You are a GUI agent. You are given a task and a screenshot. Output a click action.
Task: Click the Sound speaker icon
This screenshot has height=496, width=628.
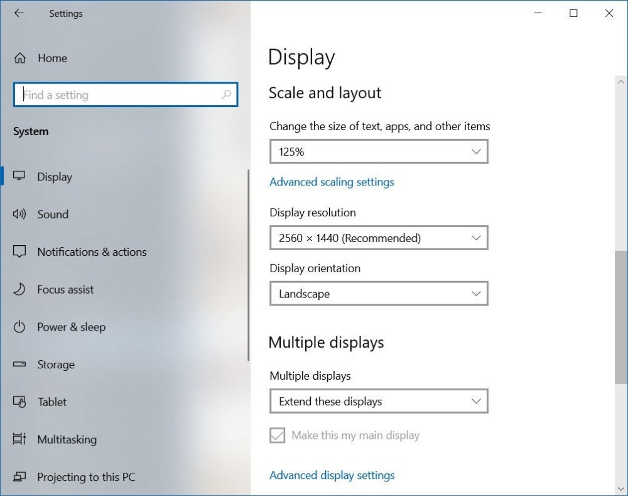(x=19, y=214)
